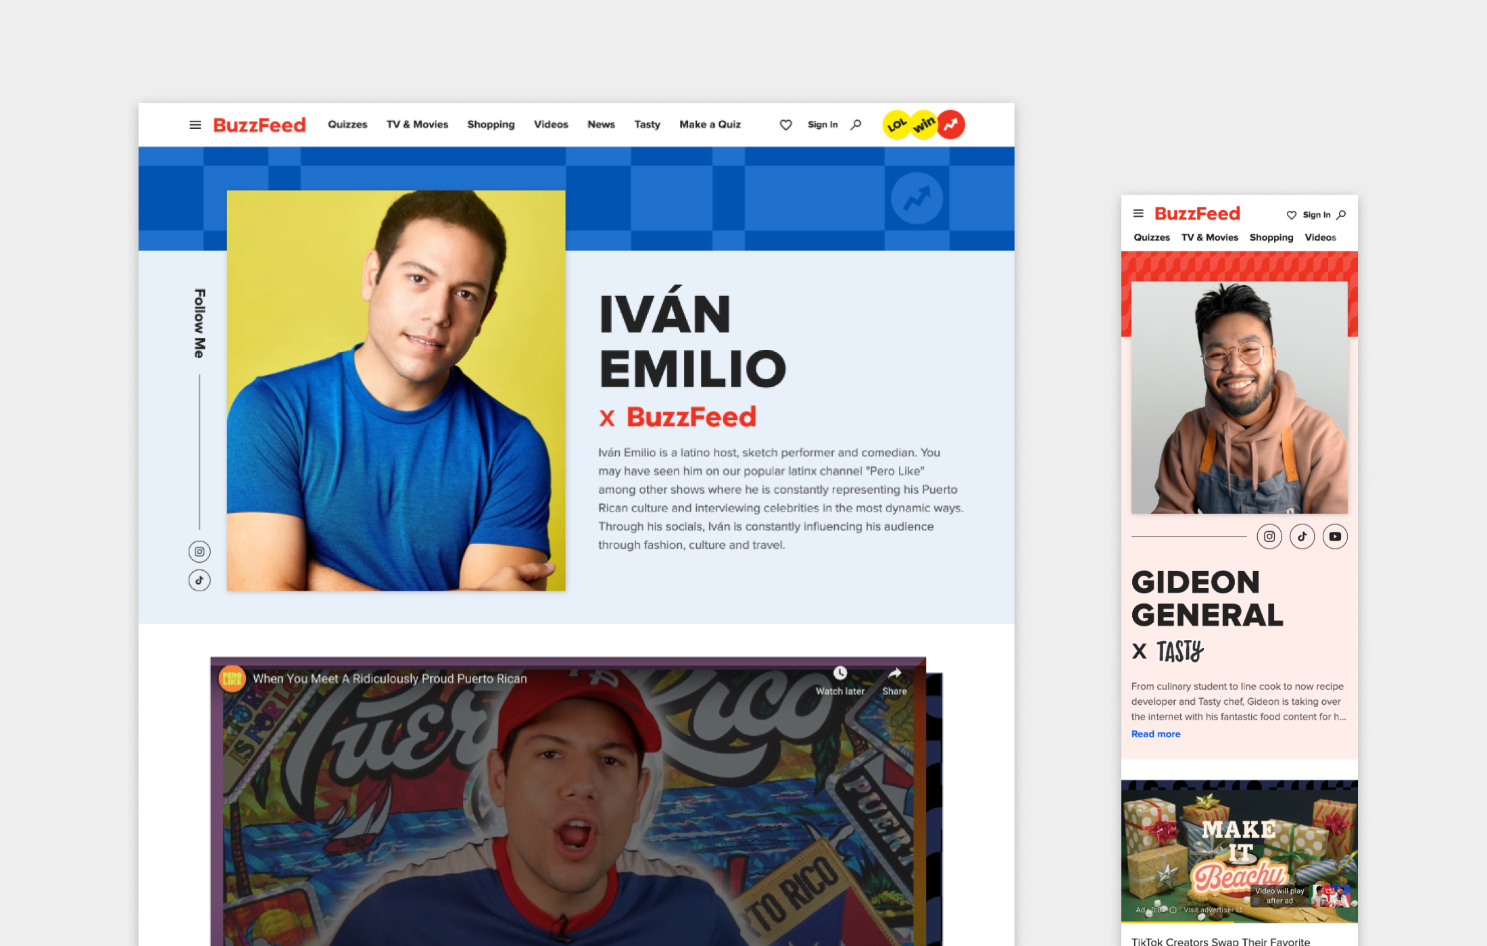The image size is (1487, 946).
Task: Open the desktop search magnifier icon
Action: click(x=856, y=124)
